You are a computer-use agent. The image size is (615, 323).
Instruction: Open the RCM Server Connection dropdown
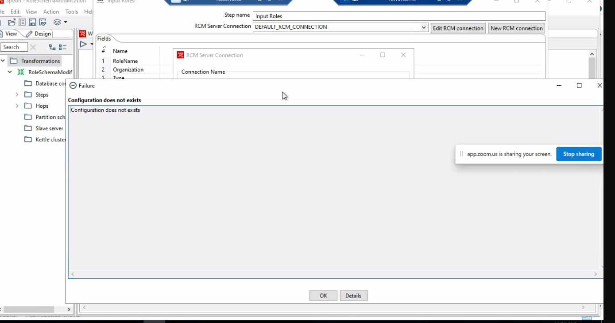pos(424,27)
